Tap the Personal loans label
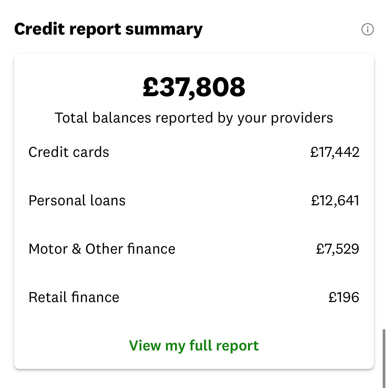This screenshot has width=388, height=388. 77,201
